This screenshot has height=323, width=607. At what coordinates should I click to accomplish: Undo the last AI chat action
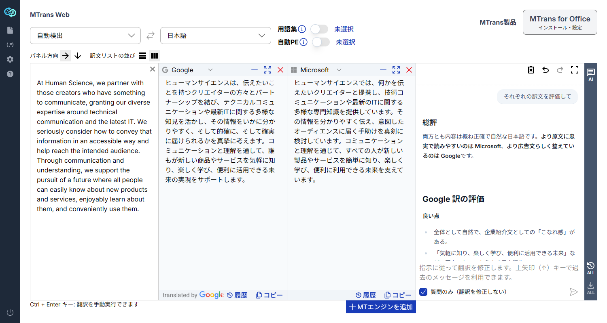(545, 70)
